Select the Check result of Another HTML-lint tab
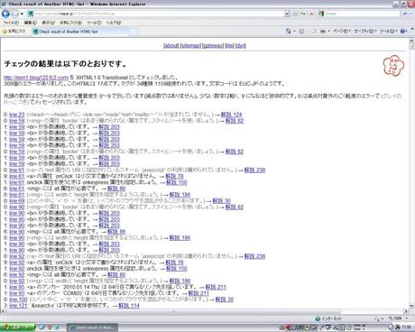 coord(80,32)
